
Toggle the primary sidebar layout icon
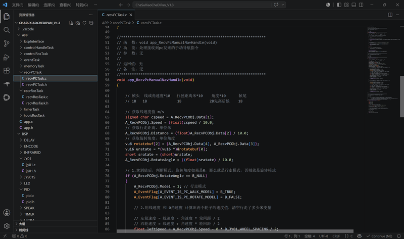[x=339, y=5]
